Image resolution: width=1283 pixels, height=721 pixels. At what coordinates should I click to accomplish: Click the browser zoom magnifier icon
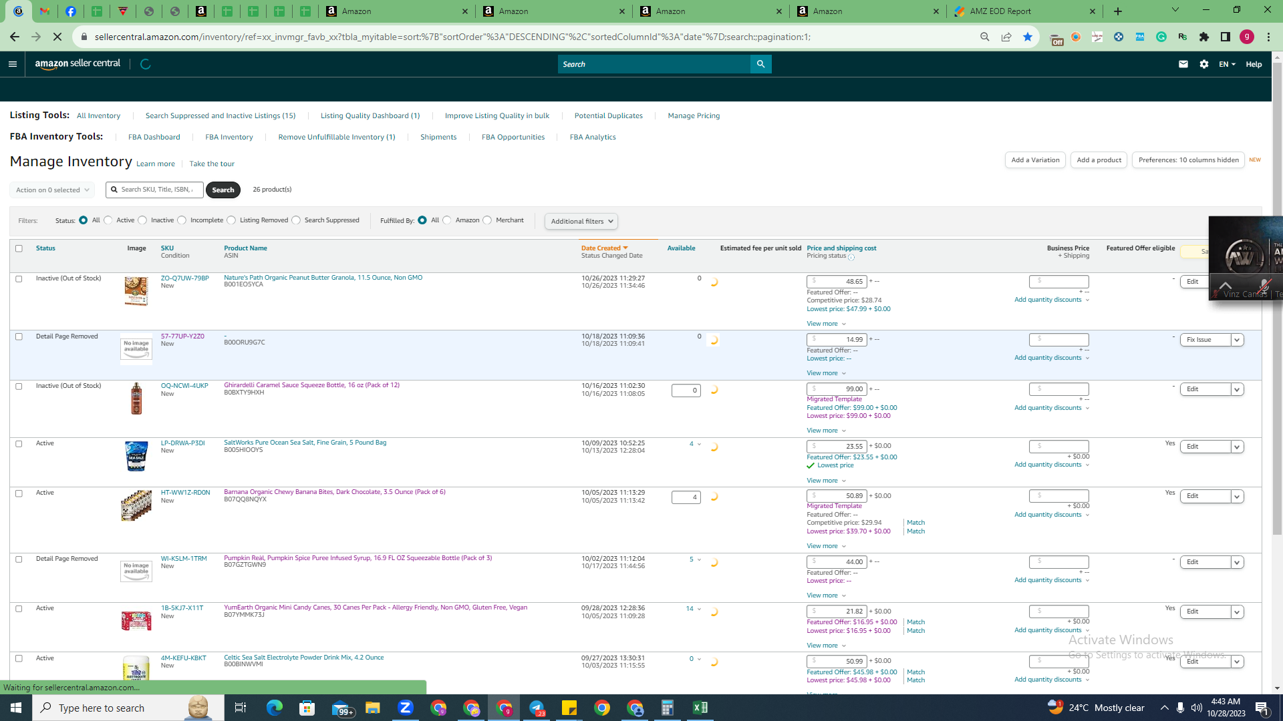click(x=985, y=37)
